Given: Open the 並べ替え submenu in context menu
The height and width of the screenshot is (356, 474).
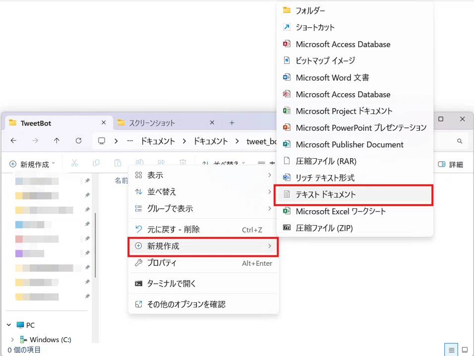Looking at the screenshot, I should tap(203, 192).
